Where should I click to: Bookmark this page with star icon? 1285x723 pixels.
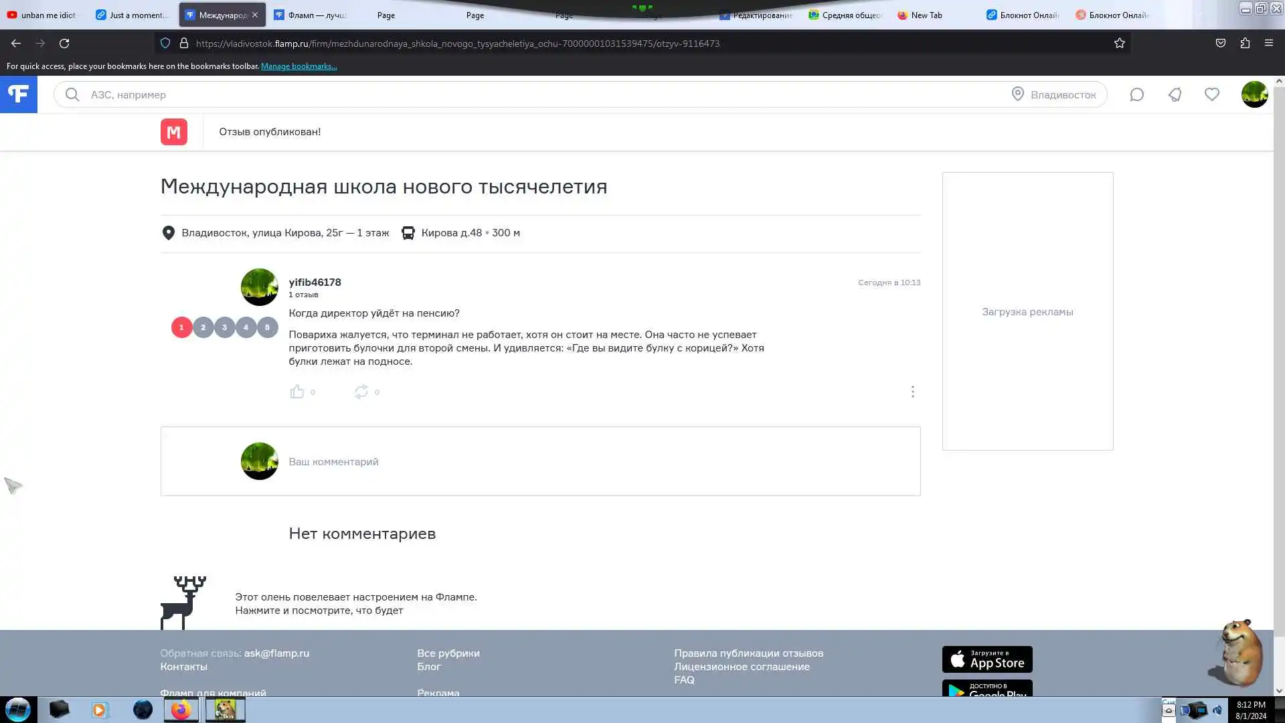[1119, 43]
